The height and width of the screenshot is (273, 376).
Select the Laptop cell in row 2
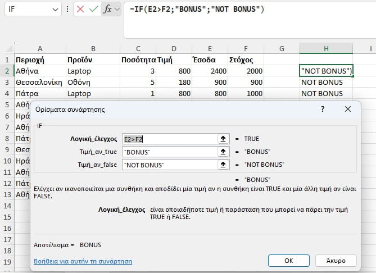point(93,71)
